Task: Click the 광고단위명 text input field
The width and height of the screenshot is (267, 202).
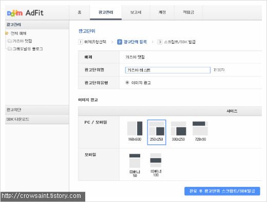Action: (168, 70)
